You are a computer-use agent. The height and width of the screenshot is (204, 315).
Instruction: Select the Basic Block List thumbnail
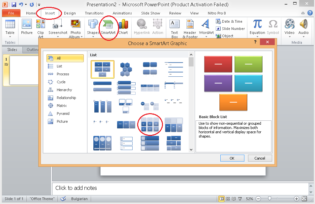pos(103,69)
